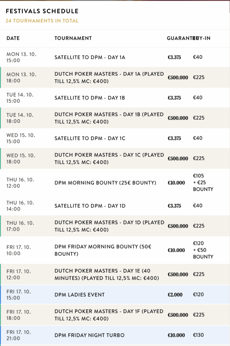Viewport: 230px width, 346px height.
Task: Click the Buy-in column header
Action: point(203,38)
